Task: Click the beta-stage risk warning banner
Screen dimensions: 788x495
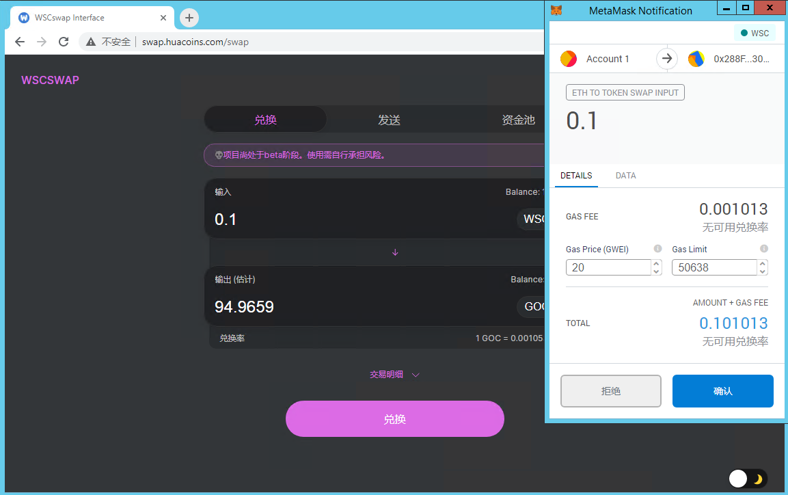Action: [x=374, y=155]
